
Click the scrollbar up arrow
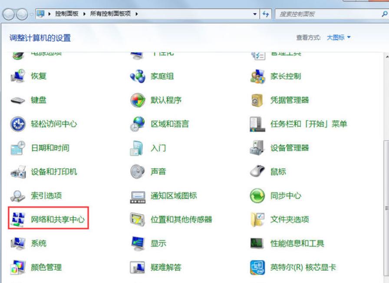[387, 57]
